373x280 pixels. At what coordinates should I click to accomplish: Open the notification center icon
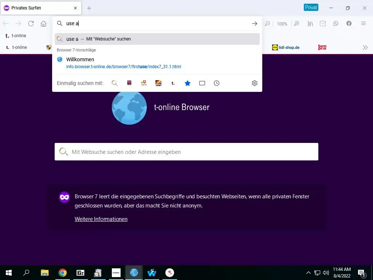(x=362, y=273)
